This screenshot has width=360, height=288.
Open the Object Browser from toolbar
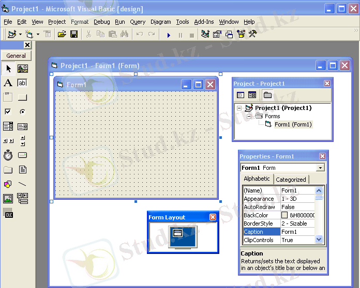click(241, 35)
